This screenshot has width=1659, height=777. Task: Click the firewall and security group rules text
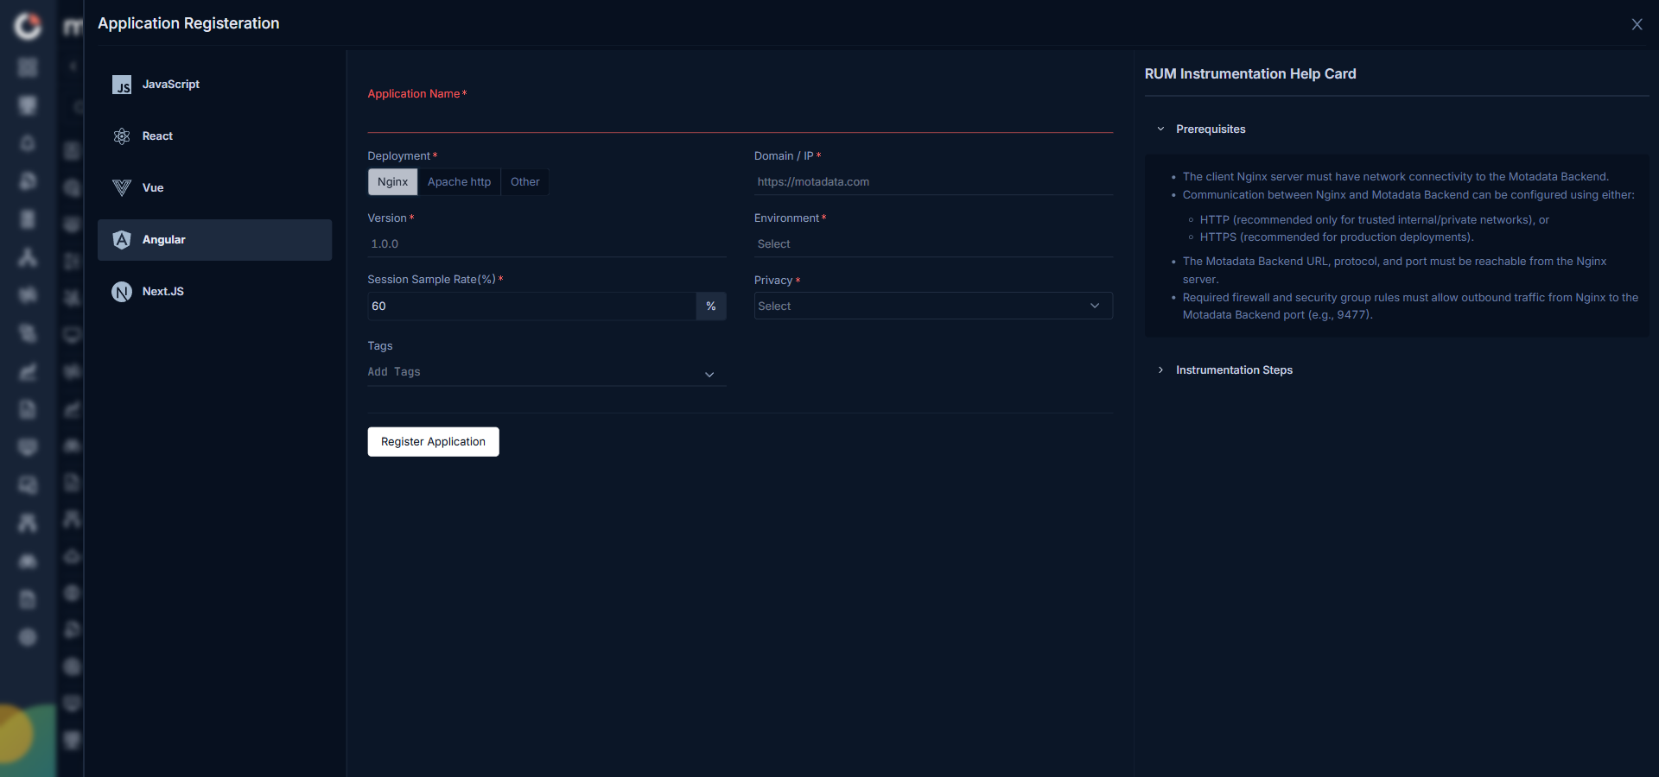1410,306
